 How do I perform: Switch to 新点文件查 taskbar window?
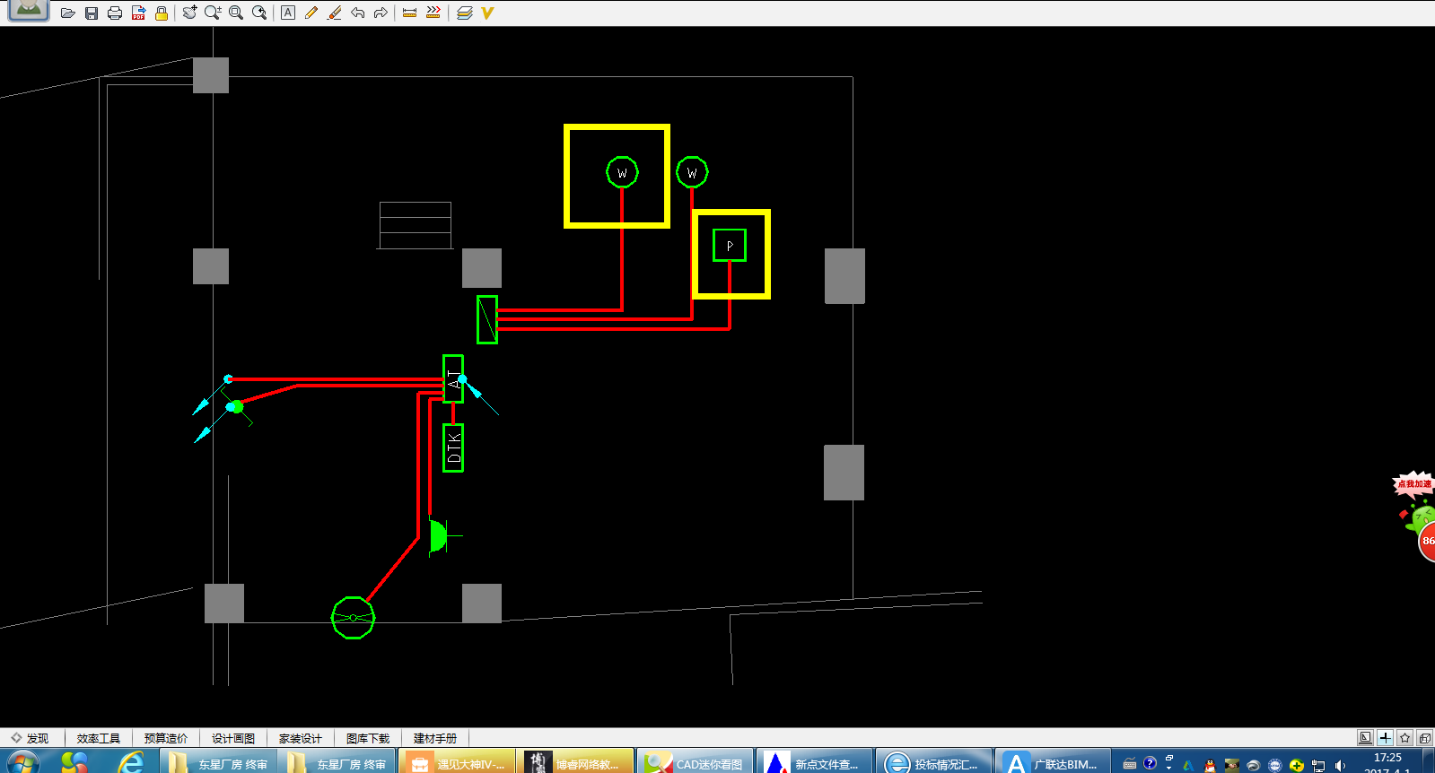[x=814, y=762]
